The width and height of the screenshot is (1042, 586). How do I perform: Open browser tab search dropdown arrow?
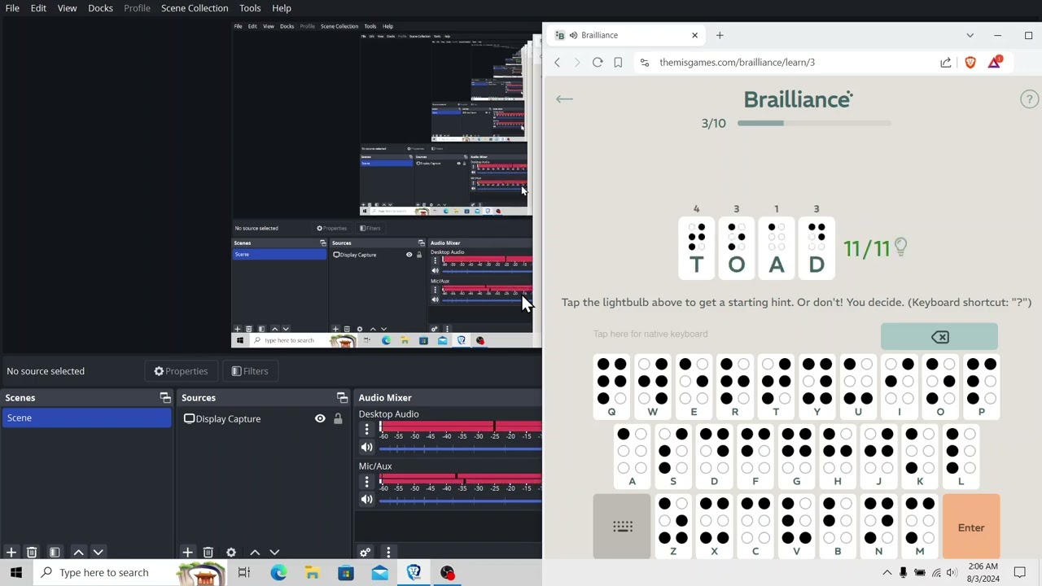[x=970, y=35]
